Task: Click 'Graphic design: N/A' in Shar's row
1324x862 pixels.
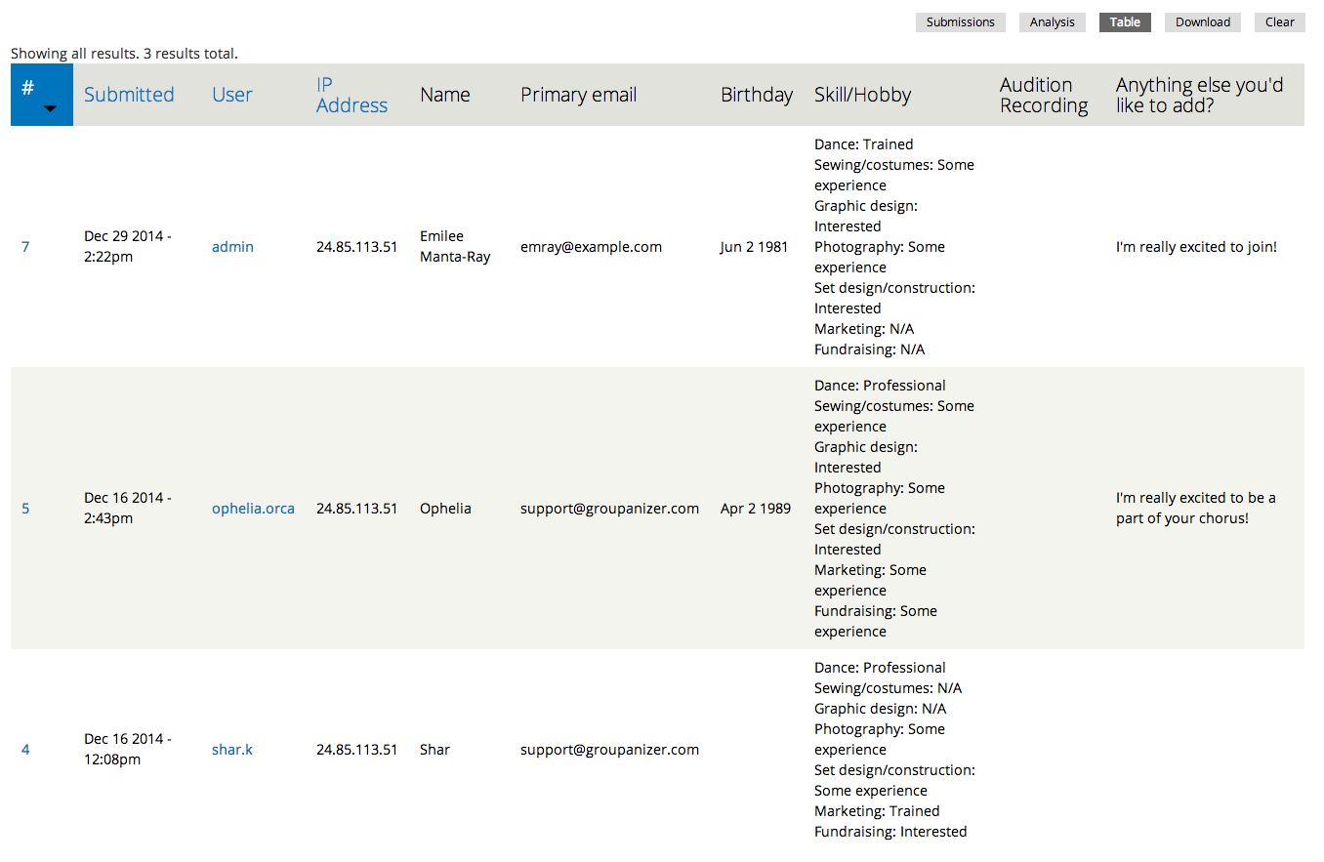Action: [x=880, y=709]
